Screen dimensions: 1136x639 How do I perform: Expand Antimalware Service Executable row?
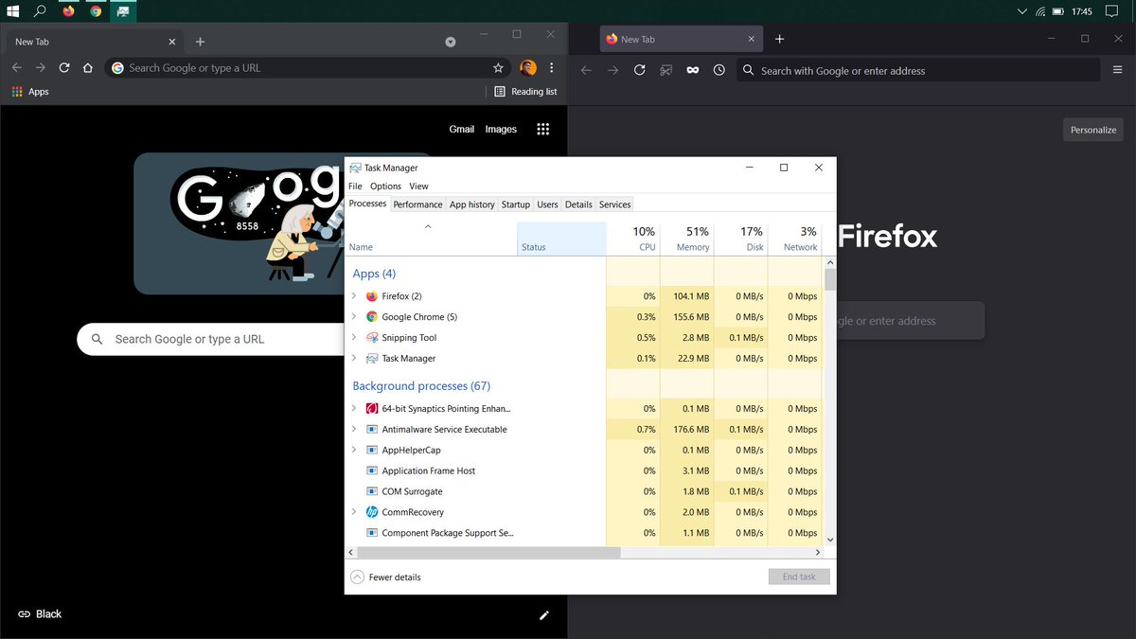(354, 430)
